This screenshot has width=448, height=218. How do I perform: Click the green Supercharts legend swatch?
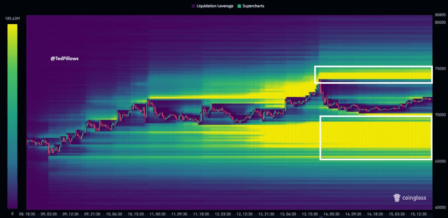tap(239, 6)
